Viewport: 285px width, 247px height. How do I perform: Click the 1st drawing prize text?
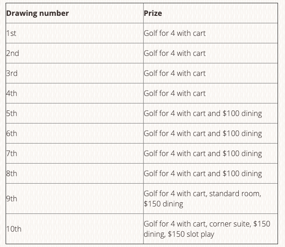[x=174, y=33]
